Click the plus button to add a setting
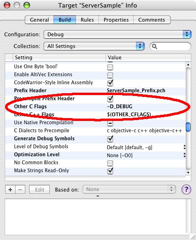This screenshot has height=240, width=196. coord(10,190)
